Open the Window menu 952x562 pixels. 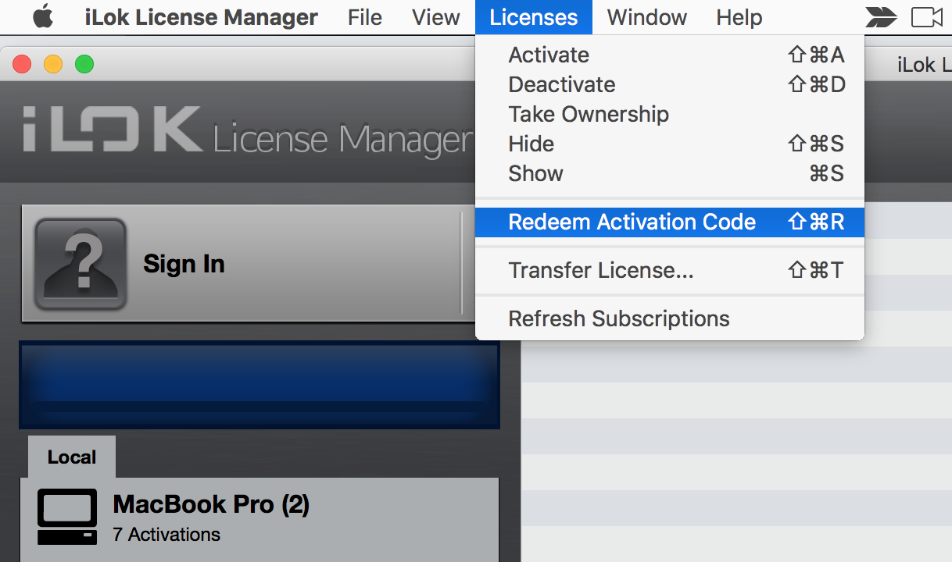647,17
